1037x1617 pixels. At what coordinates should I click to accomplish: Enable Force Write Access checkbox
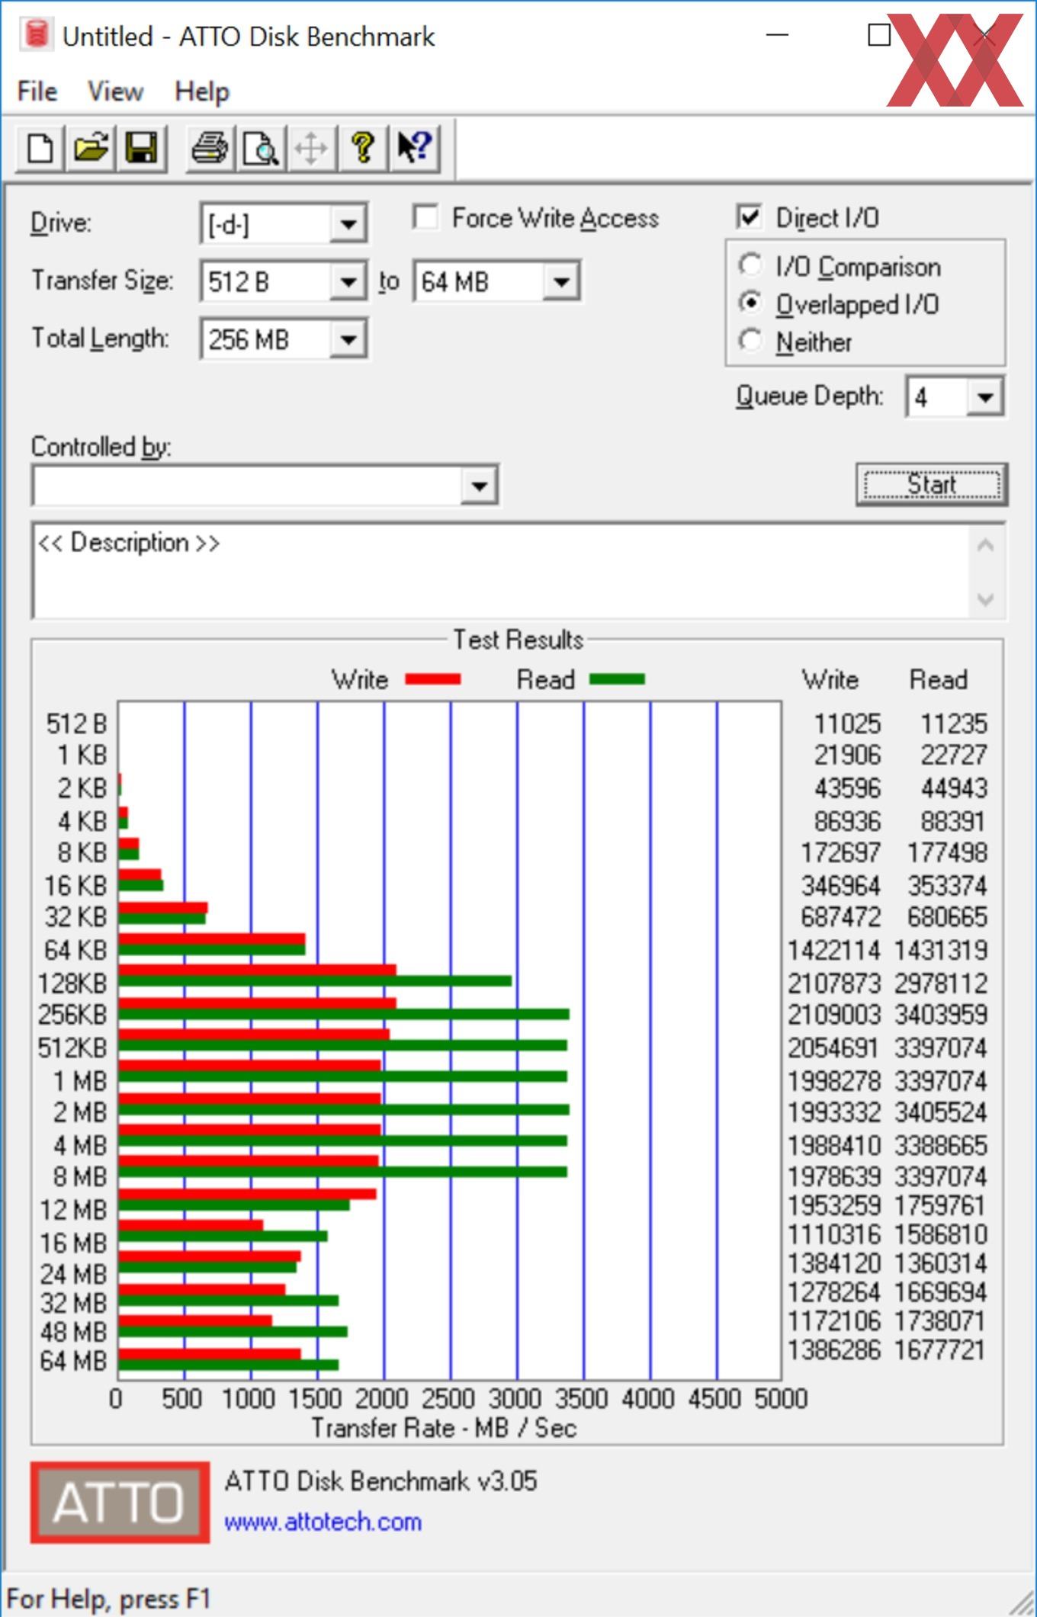pos(425,217)
